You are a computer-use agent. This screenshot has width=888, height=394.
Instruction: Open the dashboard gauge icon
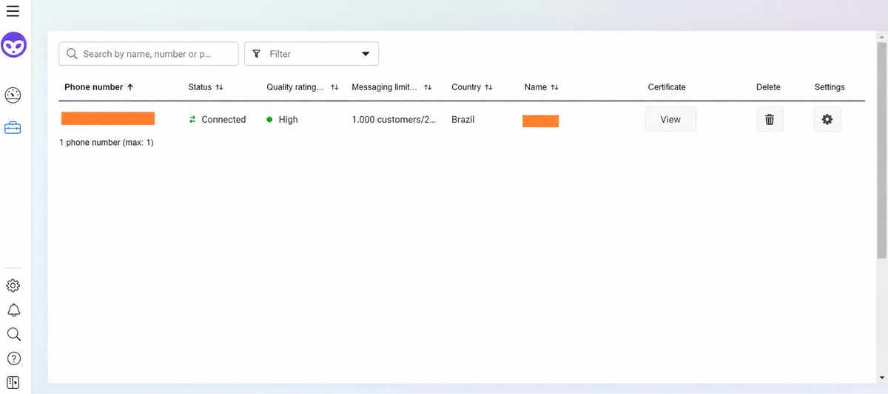(13, 95)
